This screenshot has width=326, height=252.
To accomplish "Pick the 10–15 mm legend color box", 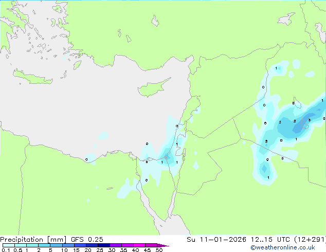I will click(68, 245).
